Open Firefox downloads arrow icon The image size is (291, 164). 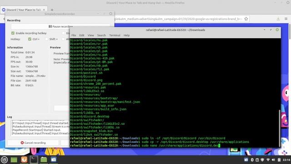point(278,19)
